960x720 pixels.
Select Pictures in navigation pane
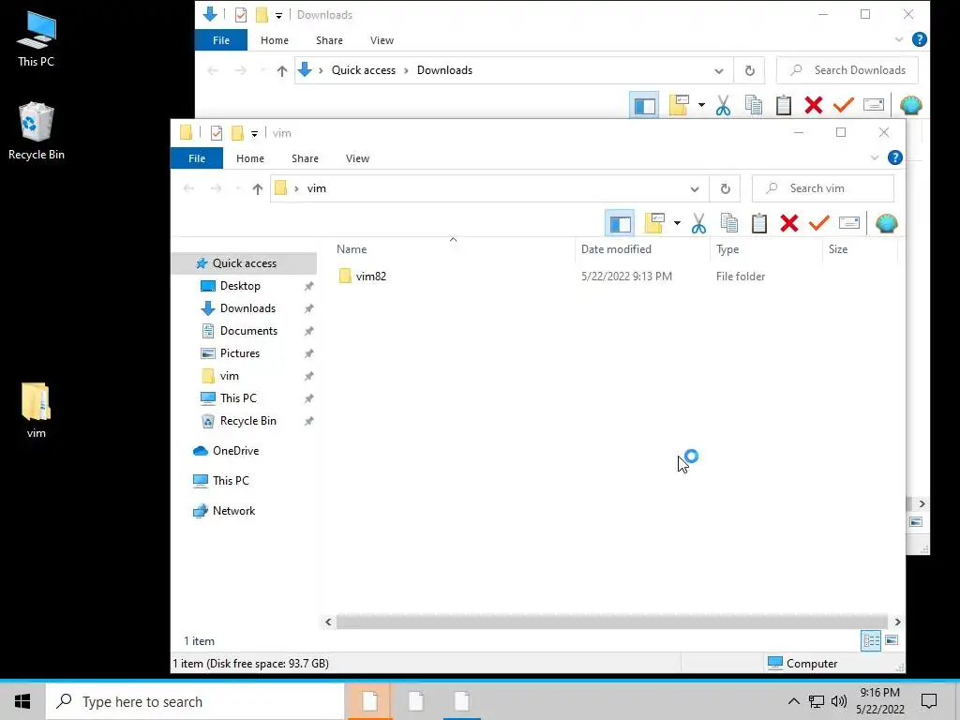coord(239,353)
